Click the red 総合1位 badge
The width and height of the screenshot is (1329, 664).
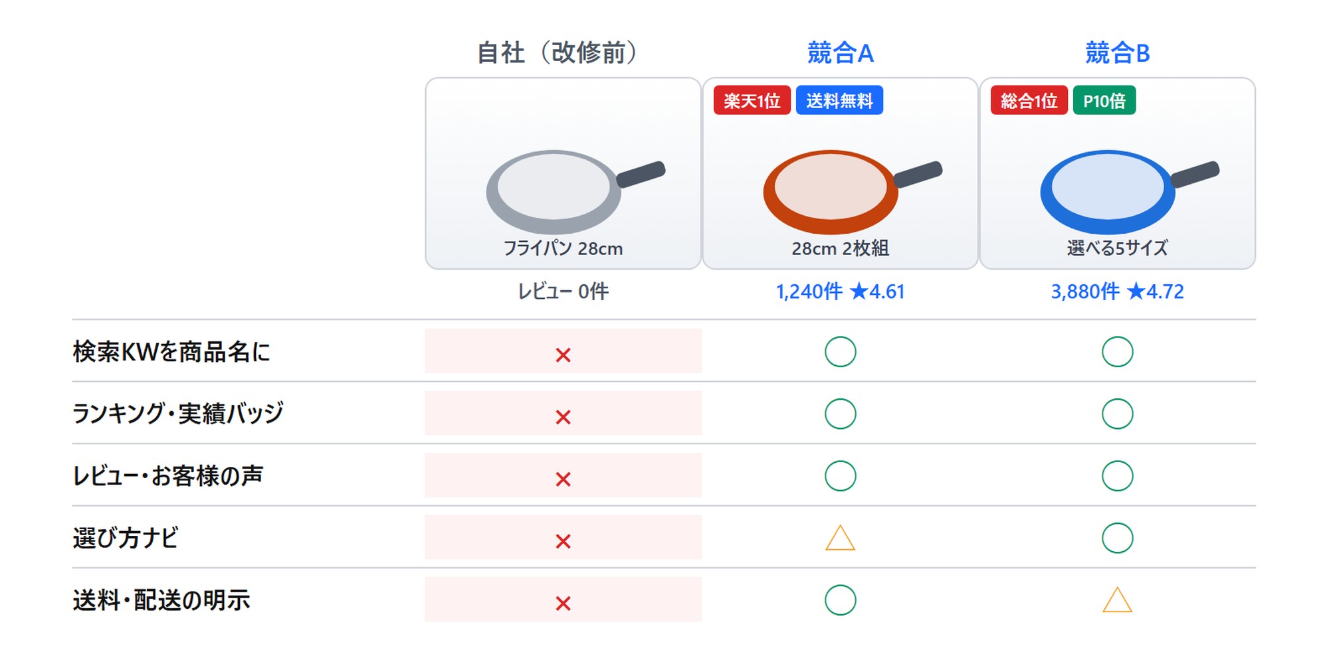(x=1029, y=100)
